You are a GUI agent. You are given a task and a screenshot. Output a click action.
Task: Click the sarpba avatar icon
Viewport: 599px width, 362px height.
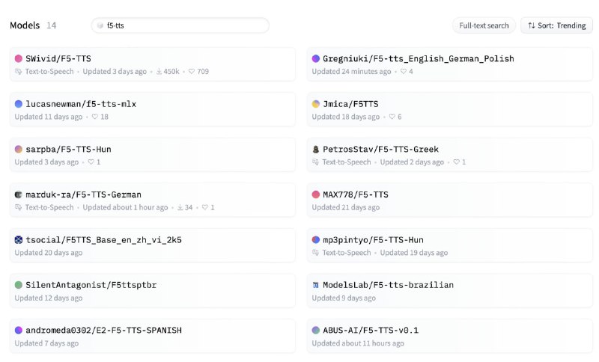[18, 149]
